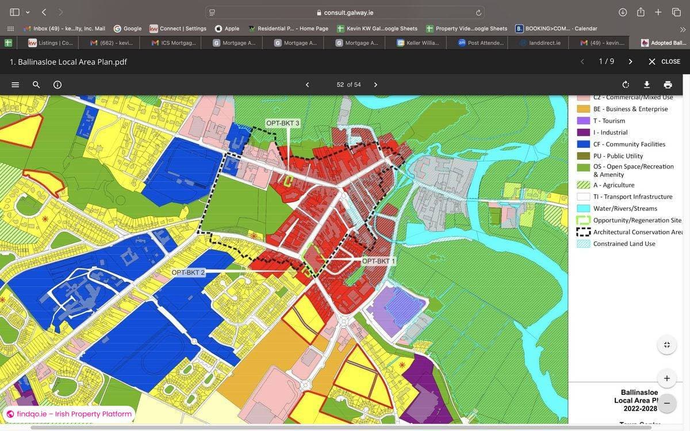Switch to the ICS Mortgage tab
Screen dimensions: 690x431
click(x=174, y=43)
